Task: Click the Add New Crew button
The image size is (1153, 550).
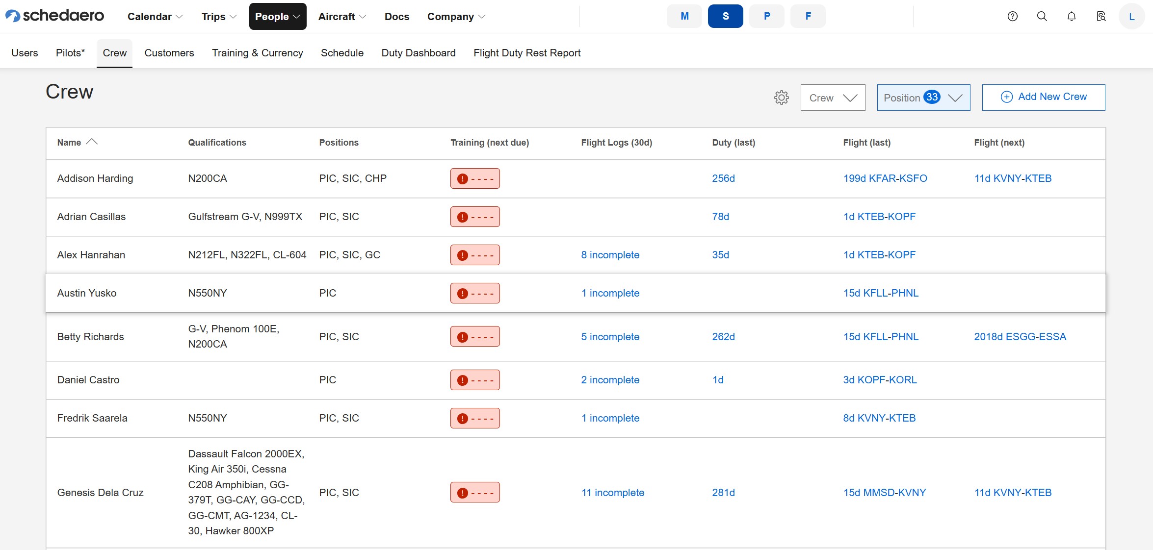Action: [1044, 98]
